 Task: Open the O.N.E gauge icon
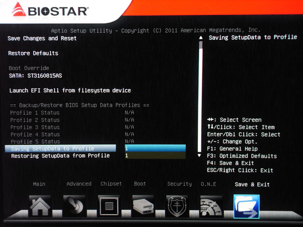click(x=211, y=206)
